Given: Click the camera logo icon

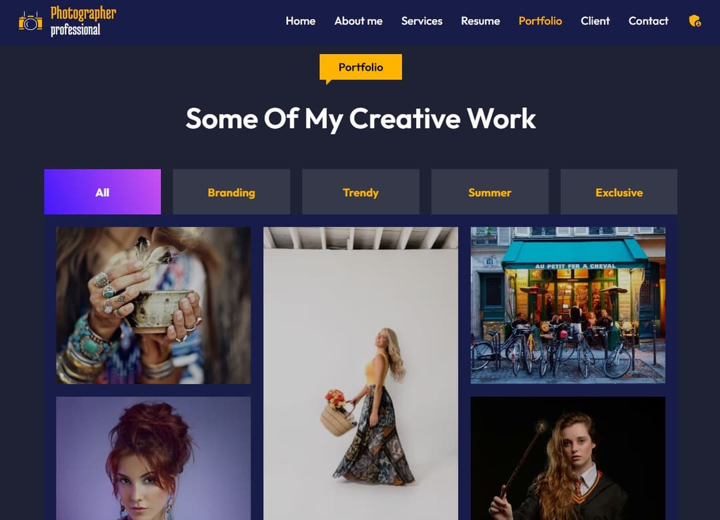Looking at the screenshot, I should [30, 21].
